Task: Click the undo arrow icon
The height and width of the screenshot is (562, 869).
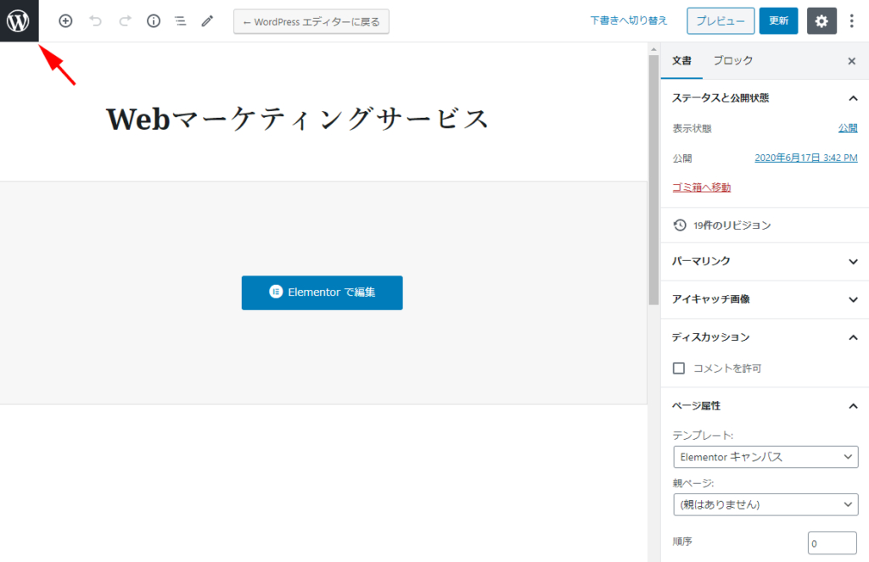Action: [x=94, y=20]
